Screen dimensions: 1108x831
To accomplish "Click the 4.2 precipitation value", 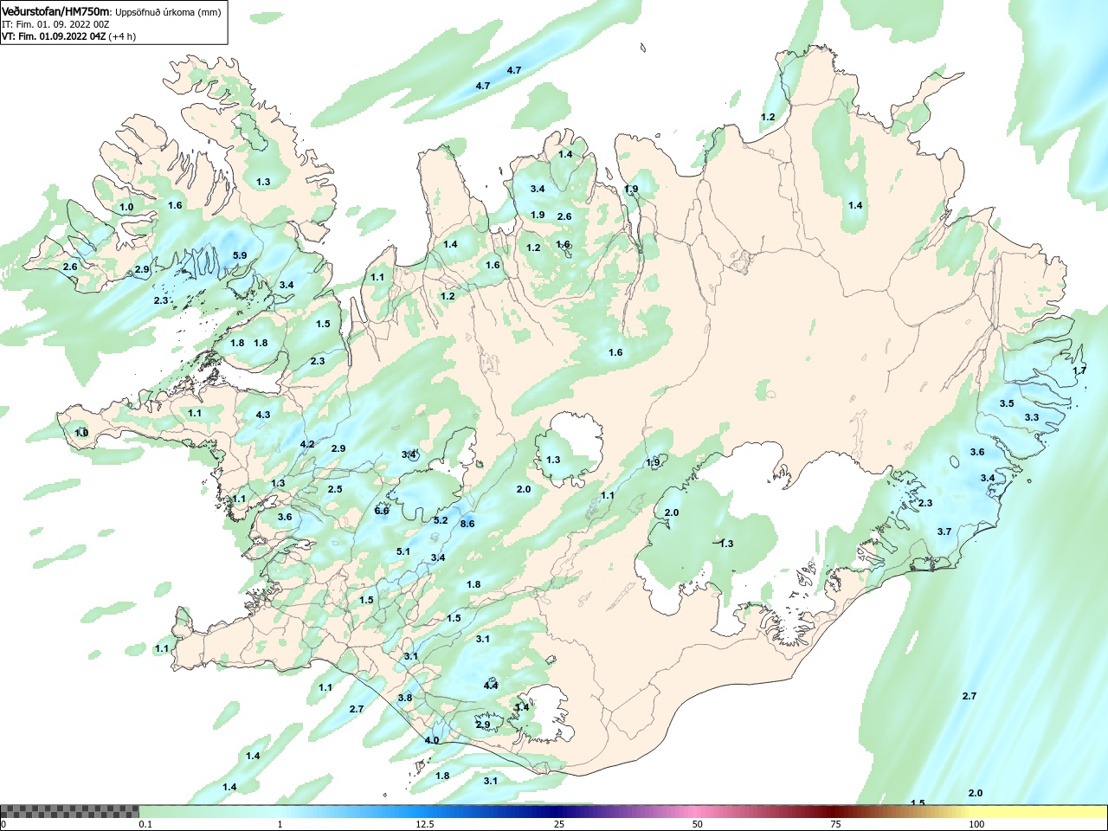I will (307, 444).
